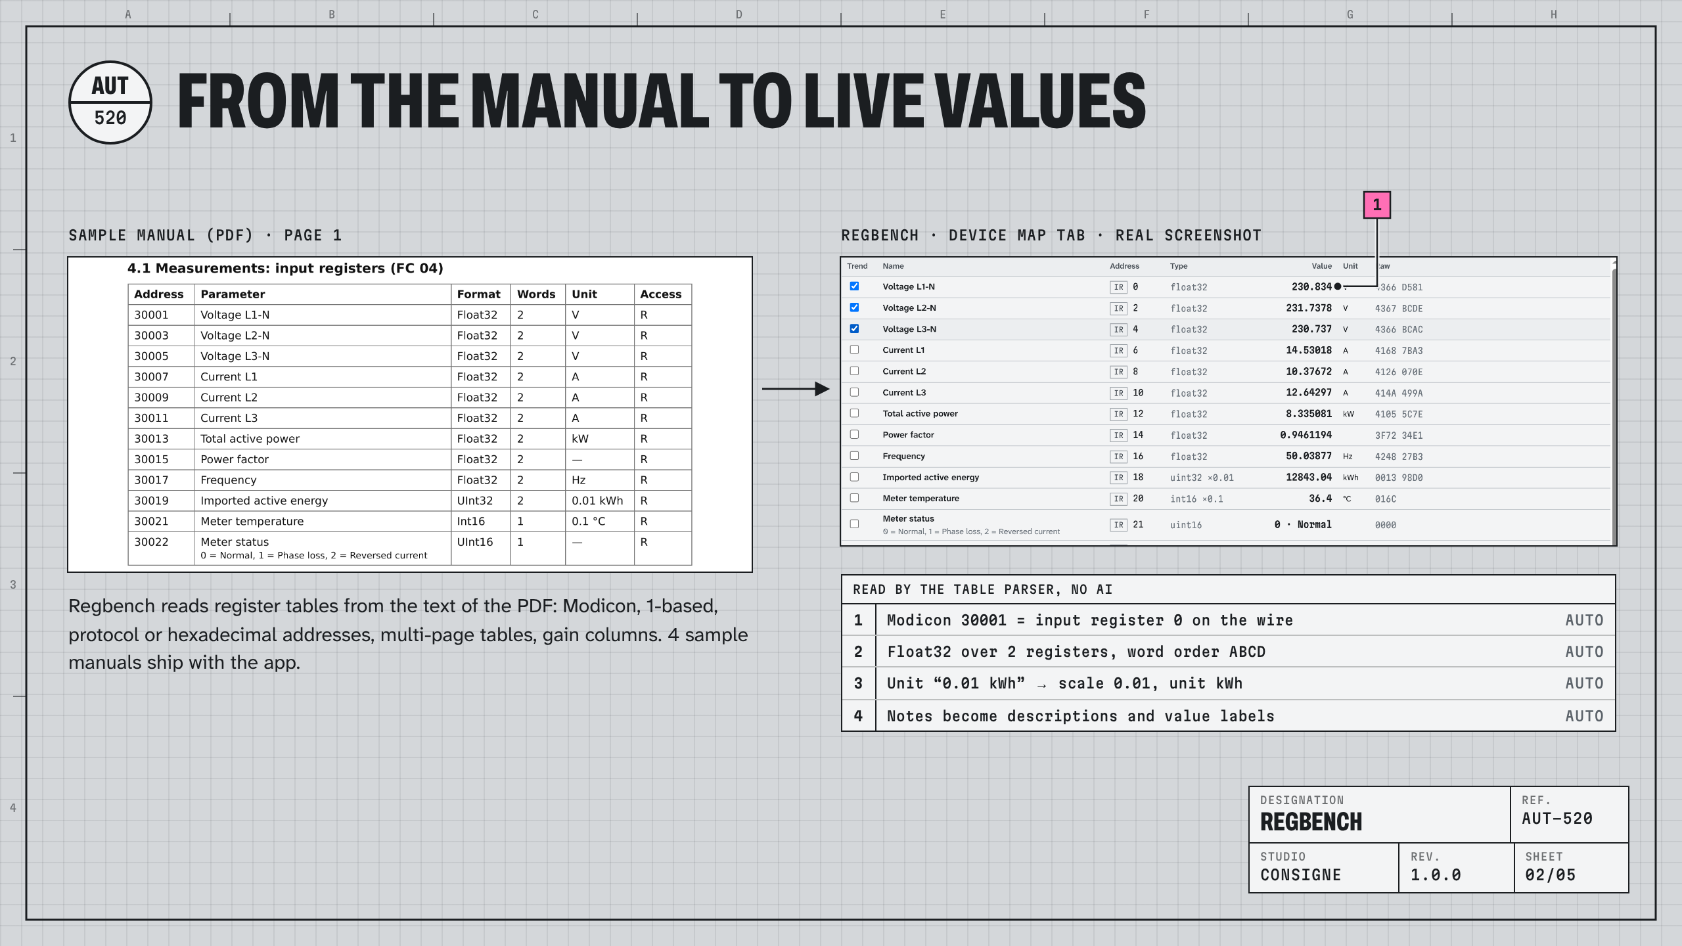1682x946 pixels.
Task: Enable trend for Meter status
Action: [x=854, y=524]
